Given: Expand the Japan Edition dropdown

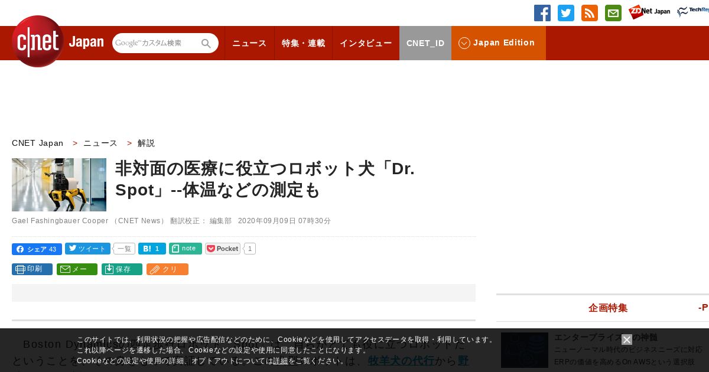Looking at the screenshot, I should click(499, 43).
